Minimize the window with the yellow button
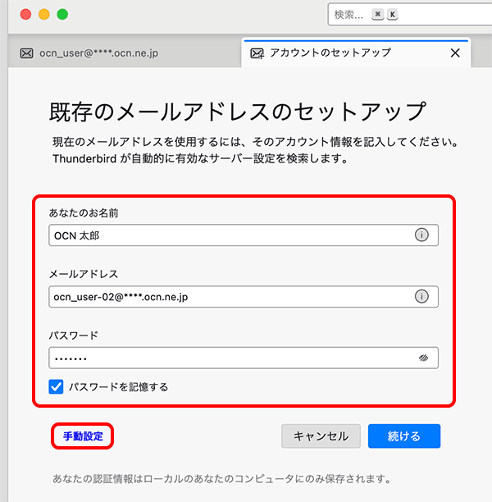 [x=44, y=15]
